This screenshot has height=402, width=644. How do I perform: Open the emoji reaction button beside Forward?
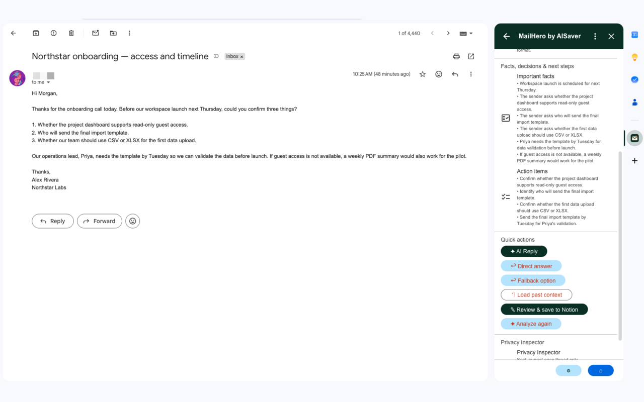click(133, 221)
